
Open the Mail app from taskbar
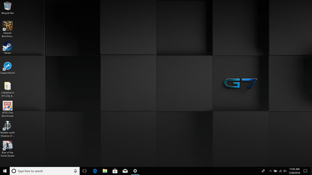pyautogui.click(x=125, y=171)
